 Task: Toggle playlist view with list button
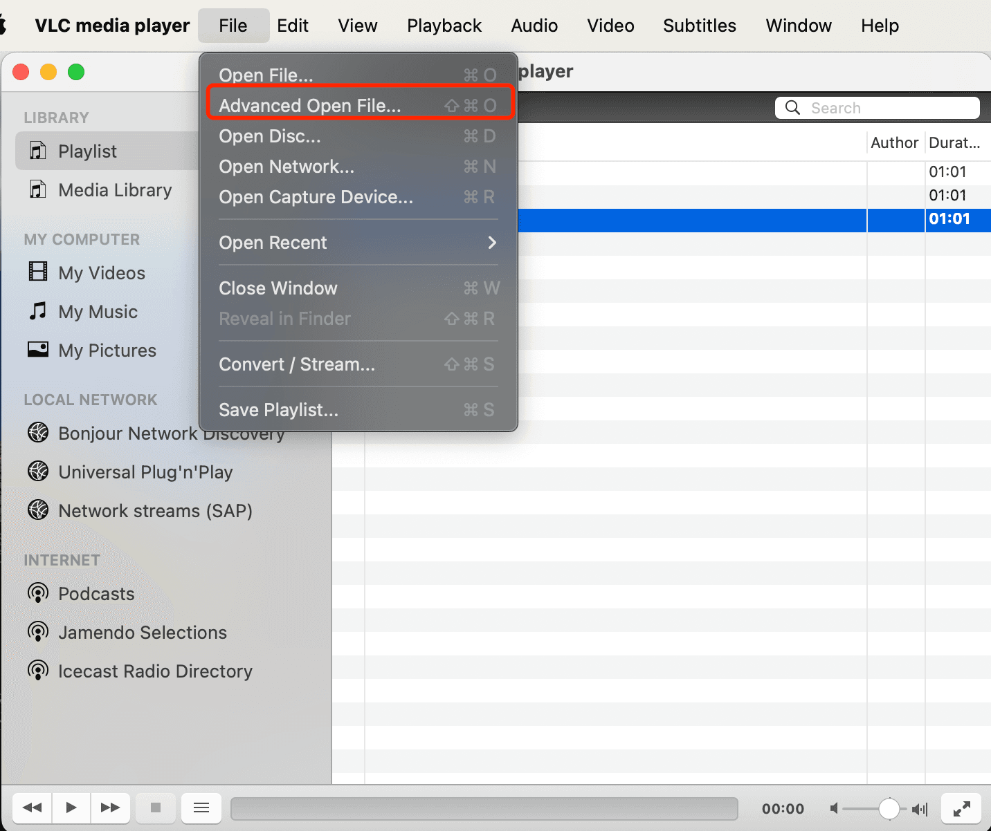(201, 808)
